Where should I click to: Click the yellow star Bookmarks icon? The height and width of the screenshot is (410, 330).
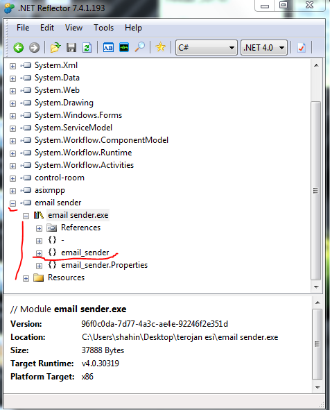tap(160, 47)
